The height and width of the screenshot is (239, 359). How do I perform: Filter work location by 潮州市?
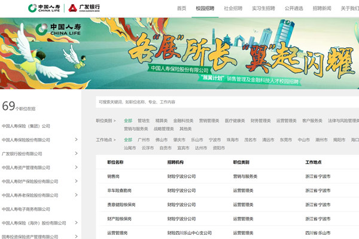pos(321,140)
